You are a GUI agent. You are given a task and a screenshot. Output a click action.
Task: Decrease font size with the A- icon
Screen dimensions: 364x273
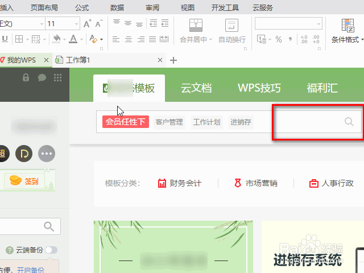(98, 23)
